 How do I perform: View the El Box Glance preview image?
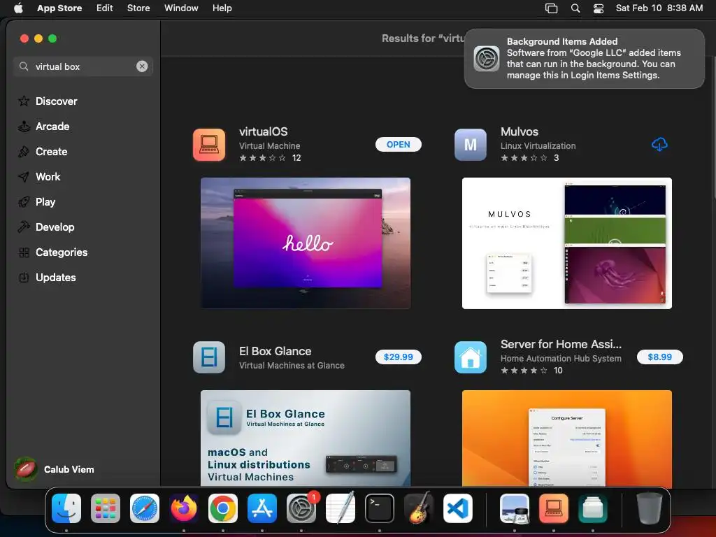[x=306, y=438]
